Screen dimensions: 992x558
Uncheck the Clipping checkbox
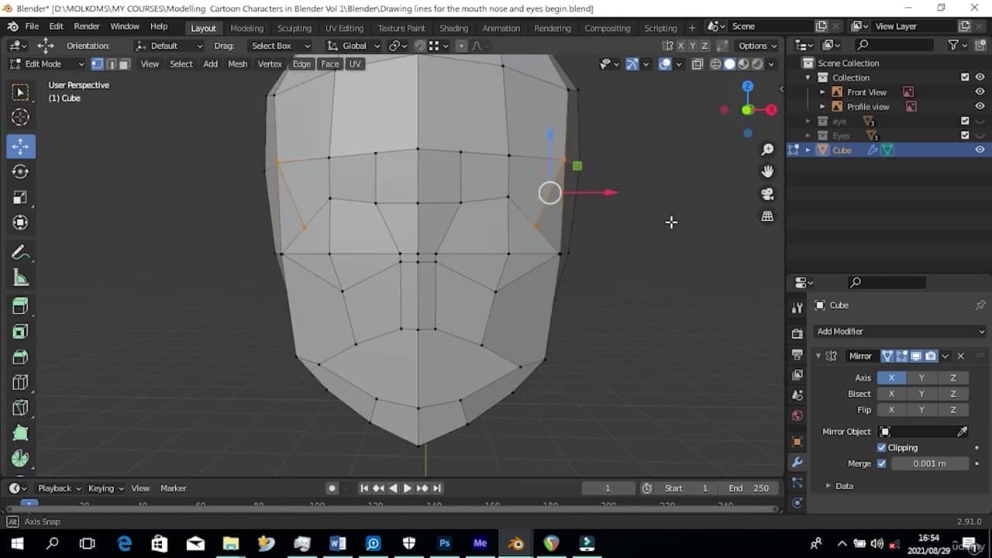(881, 448)
